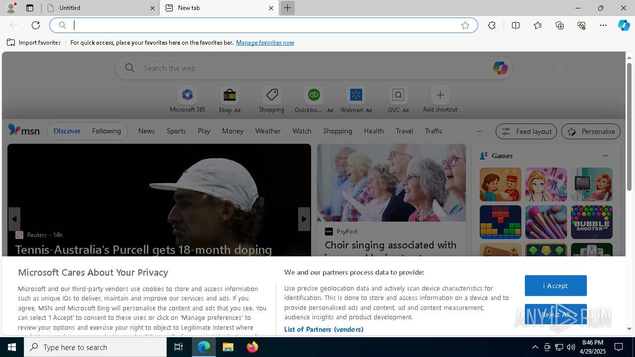Open the Shopping shortcut

tap(271, 100)
